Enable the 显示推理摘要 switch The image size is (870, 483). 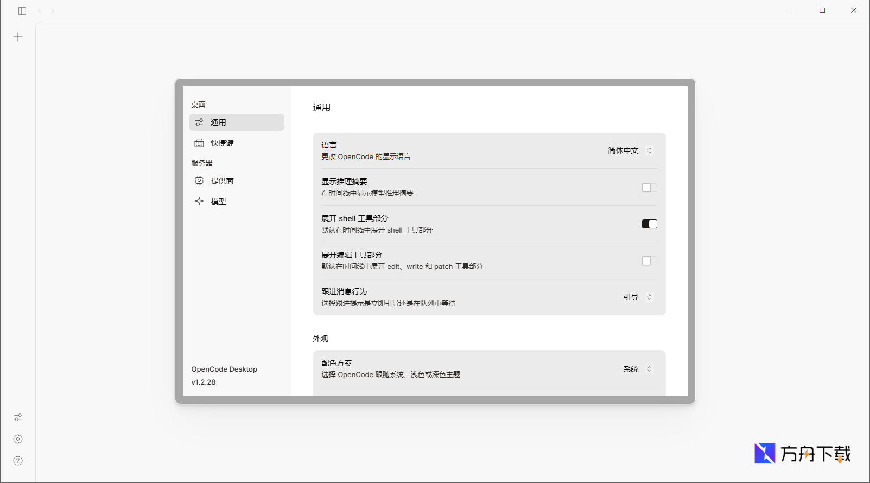[x=649, y=187]
